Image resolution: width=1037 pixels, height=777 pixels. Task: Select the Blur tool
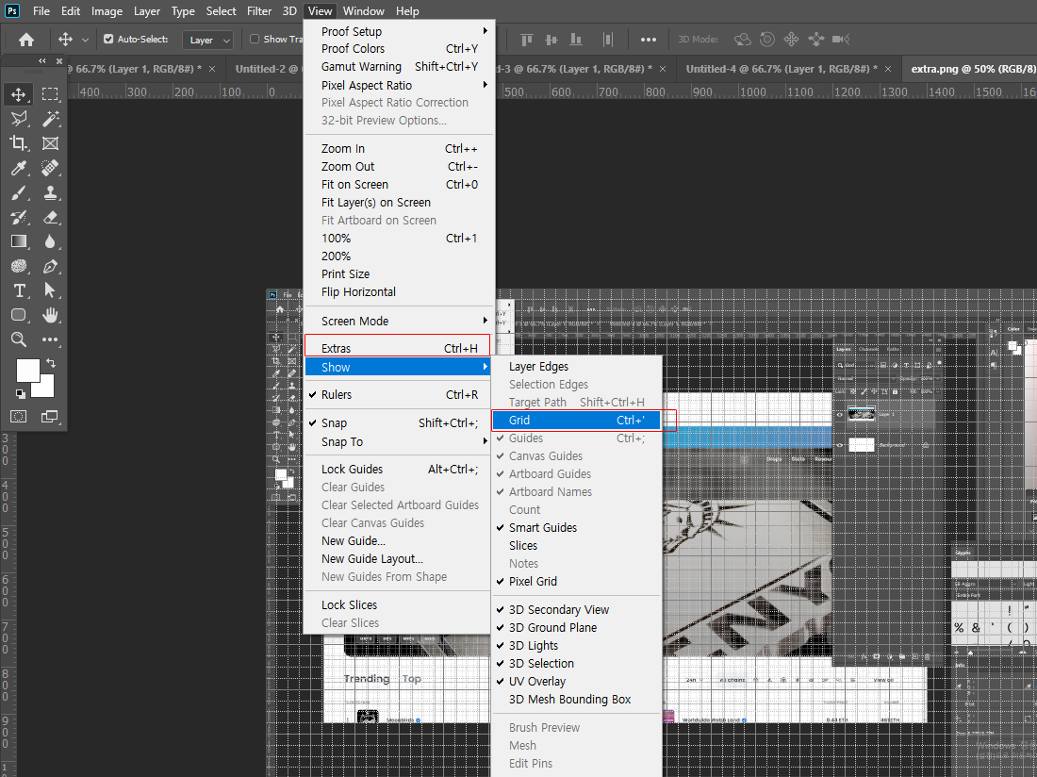(x=50, y=242)
